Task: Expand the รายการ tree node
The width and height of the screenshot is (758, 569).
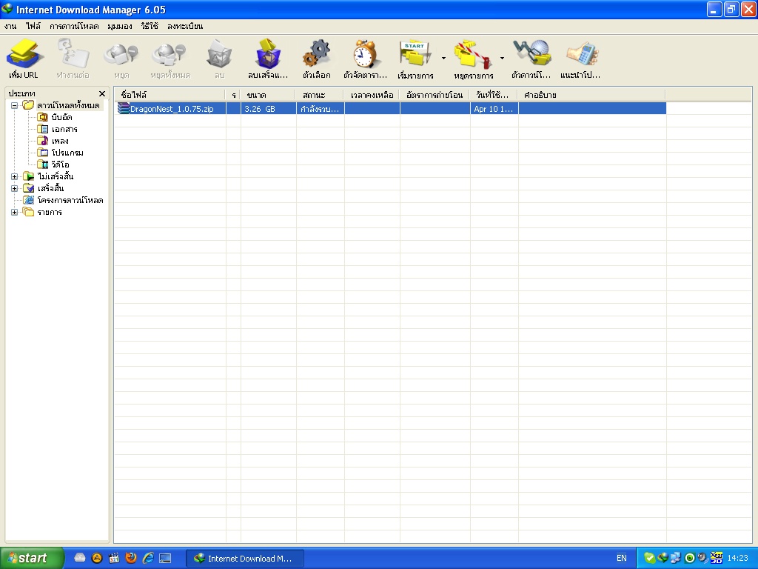Action: [15, 213]
